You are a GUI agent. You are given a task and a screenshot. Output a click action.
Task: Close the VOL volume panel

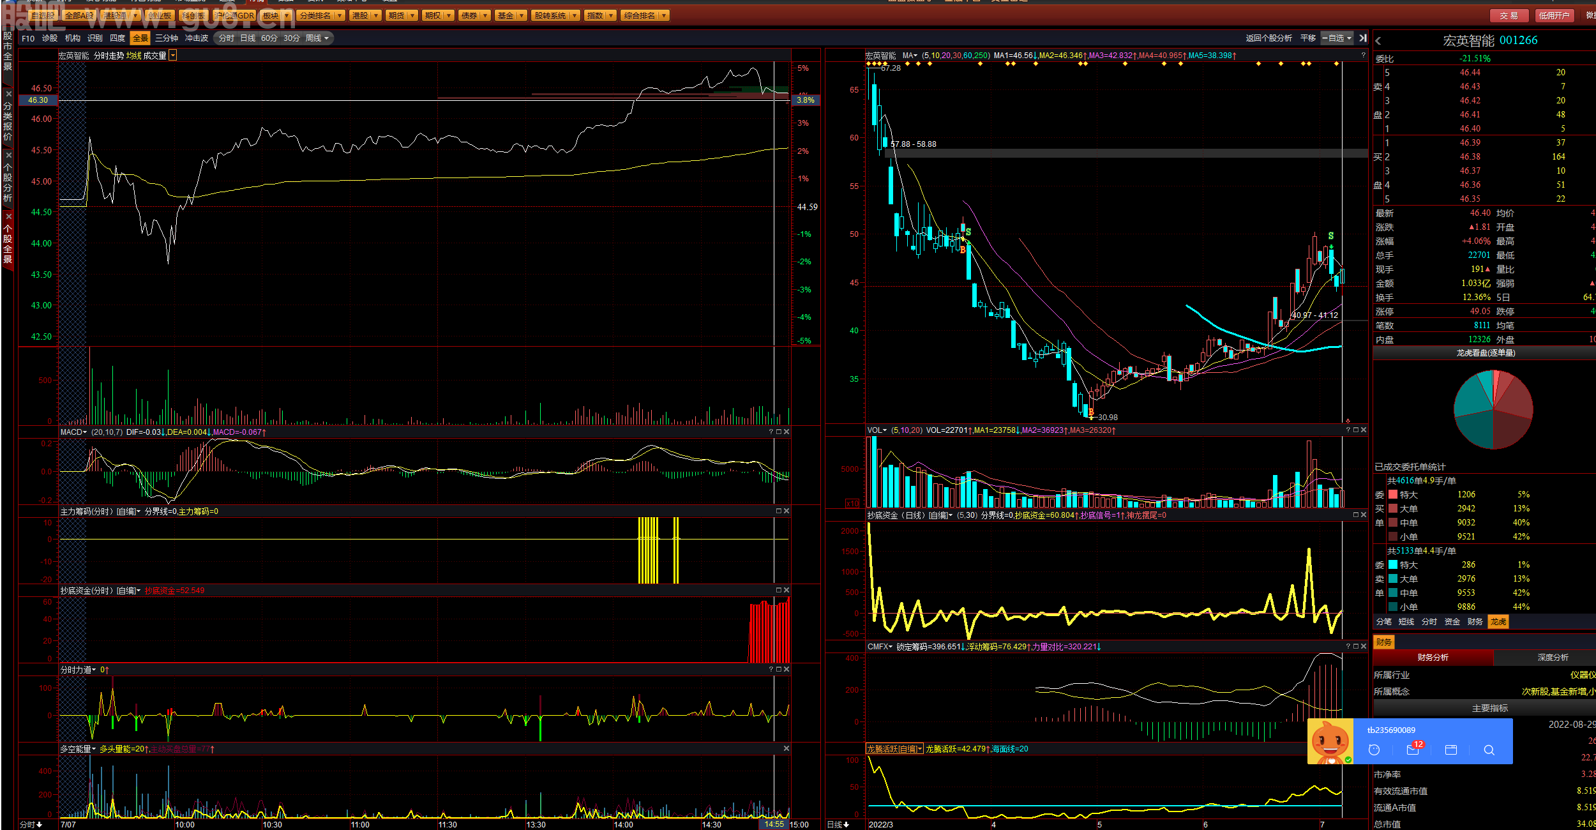[x=1364, y=430]
